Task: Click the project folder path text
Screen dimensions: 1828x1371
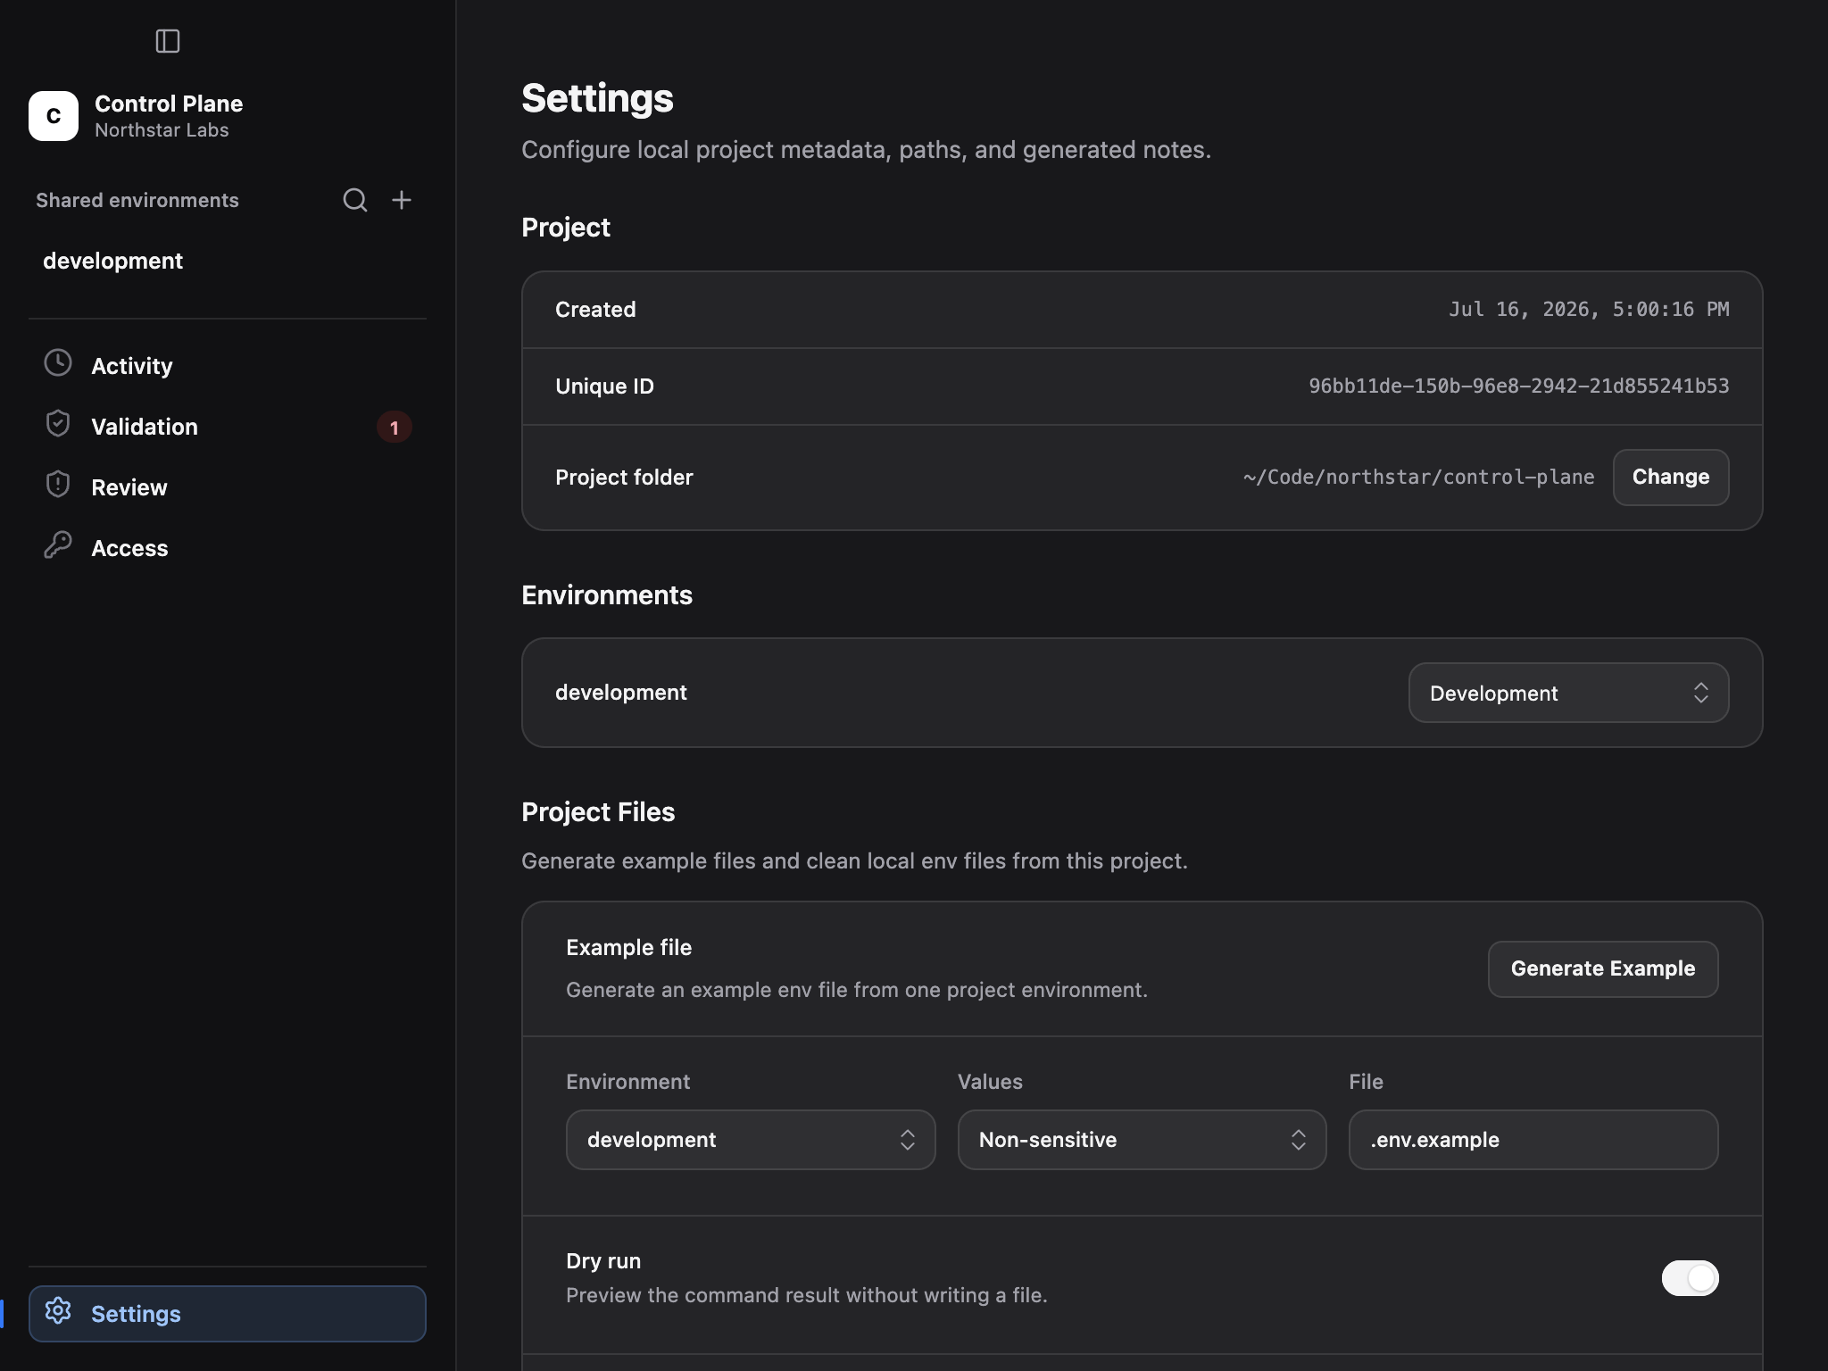Action: click(x=1418, y=478)
